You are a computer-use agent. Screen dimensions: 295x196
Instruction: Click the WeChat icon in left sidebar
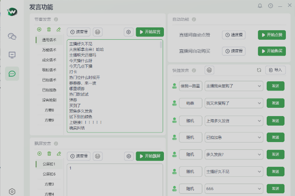[x=12, y=36]
